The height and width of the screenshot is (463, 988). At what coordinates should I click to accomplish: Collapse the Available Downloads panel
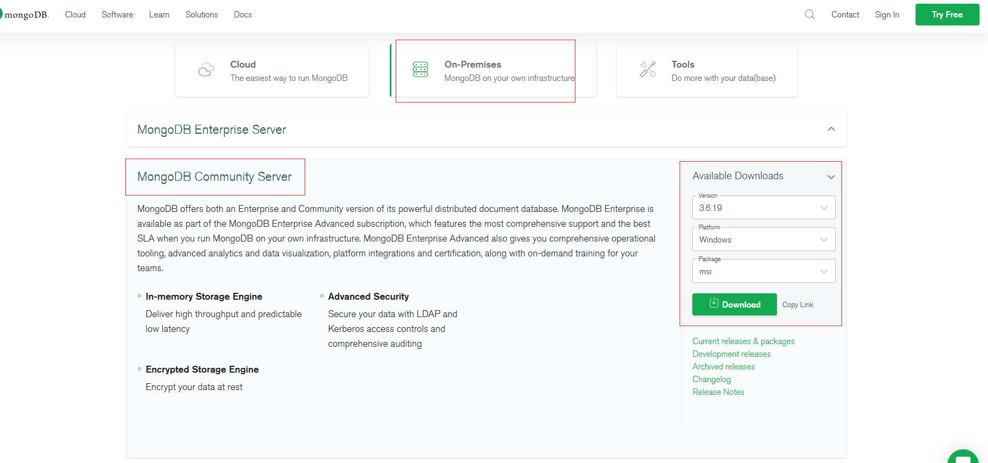click(831, 177)
